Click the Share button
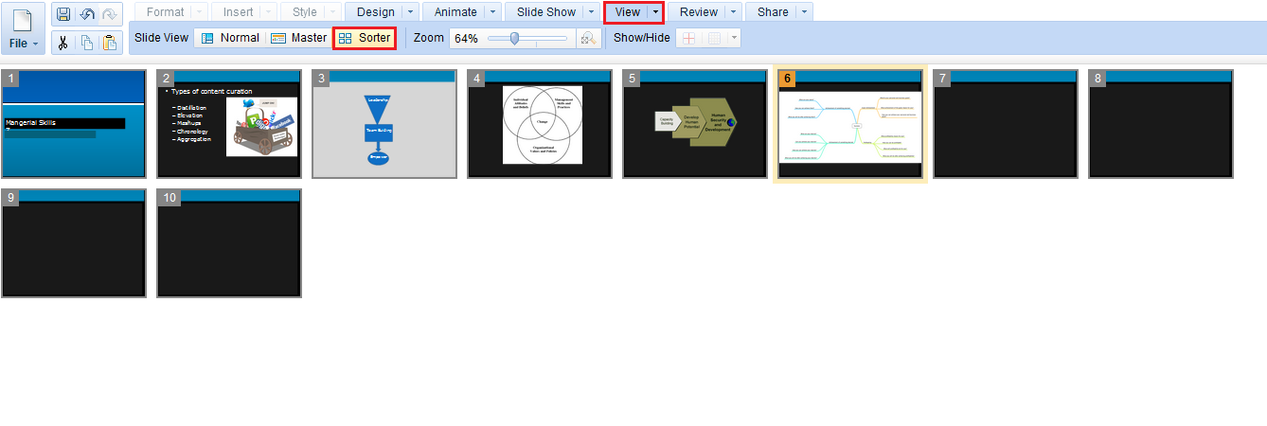Image resolution: width=1267 pixels, height=426 pixels. coord(773,12)
